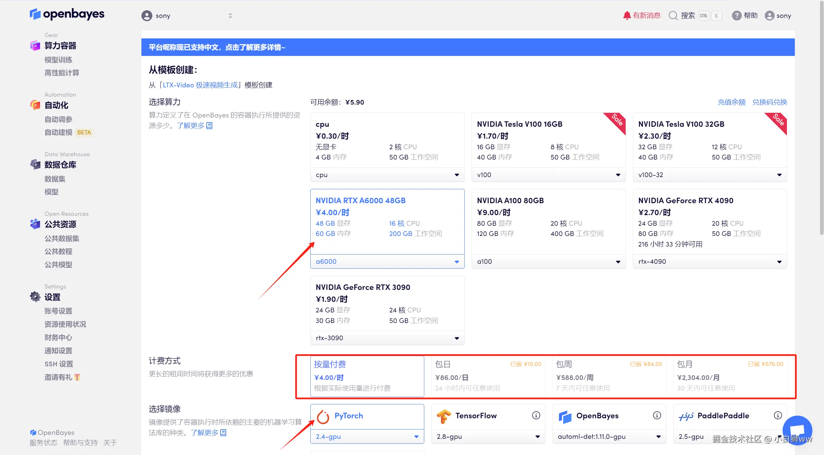Open 模型训练 in the sidebar

coord(58,60)
